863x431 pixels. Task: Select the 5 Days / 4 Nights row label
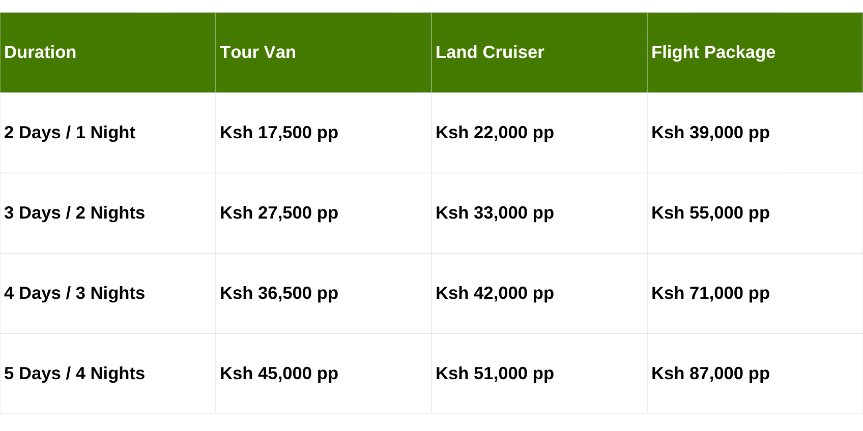click(74, 374)
